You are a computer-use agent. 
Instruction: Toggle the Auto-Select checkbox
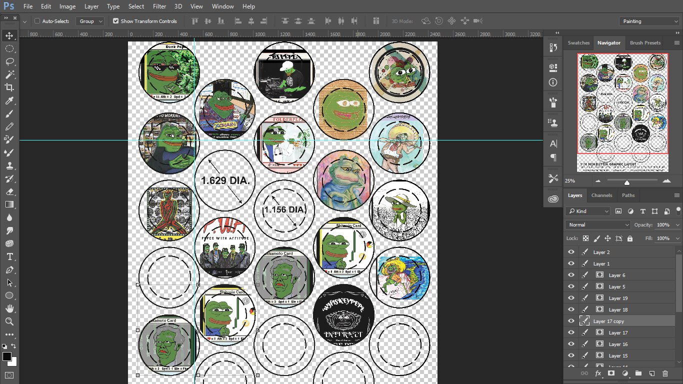(x=37, y=21)
